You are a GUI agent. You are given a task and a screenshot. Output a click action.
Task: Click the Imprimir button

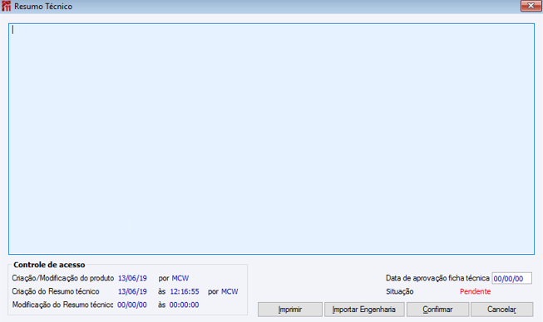290,310
